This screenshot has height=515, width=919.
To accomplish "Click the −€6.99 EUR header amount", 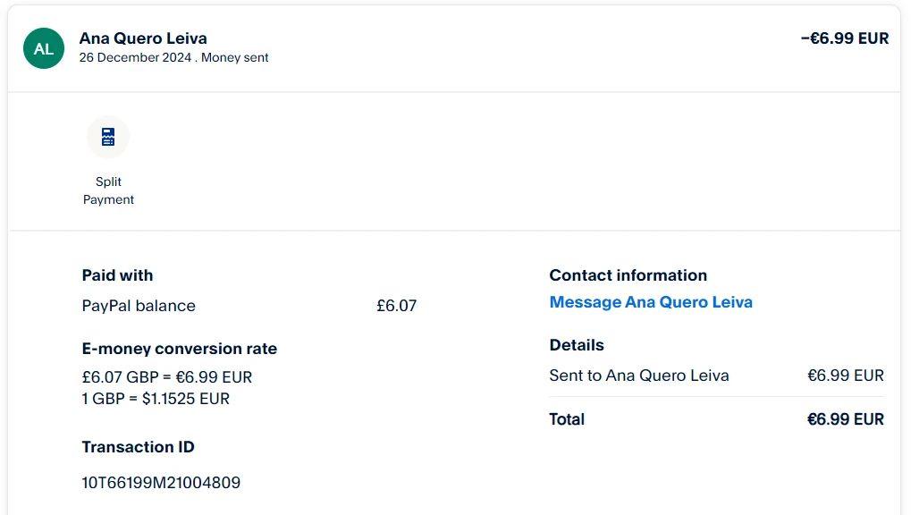I will 844,38.
